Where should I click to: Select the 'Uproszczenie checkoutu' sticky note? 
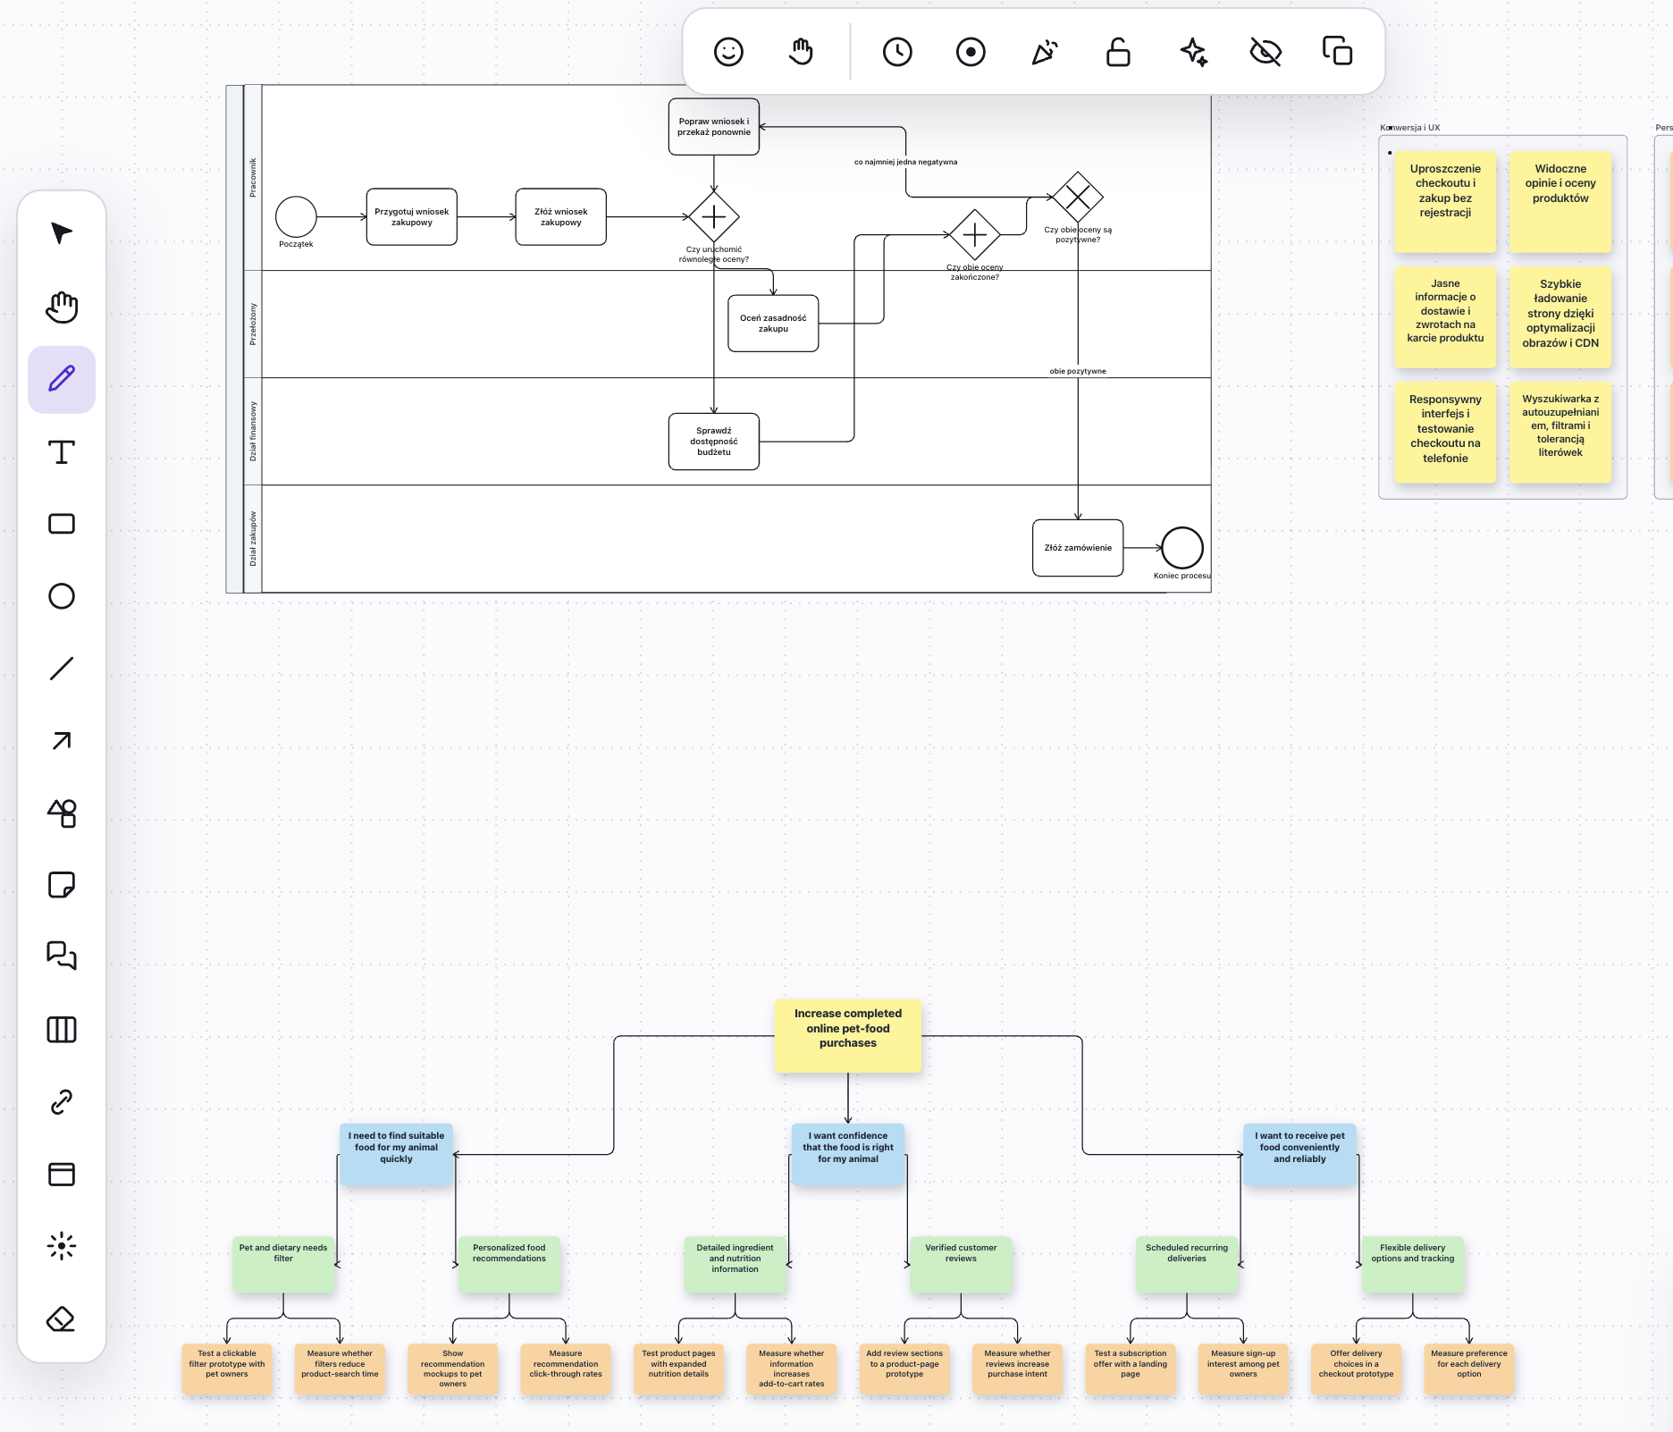point(1445,202)
